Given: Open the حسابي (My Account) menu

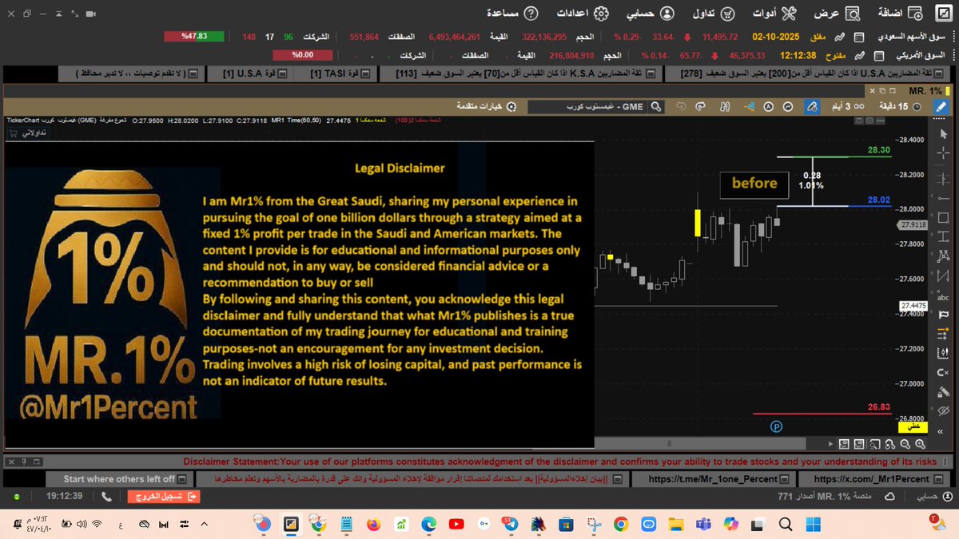Looking at the screenshot, I should 652,14.
